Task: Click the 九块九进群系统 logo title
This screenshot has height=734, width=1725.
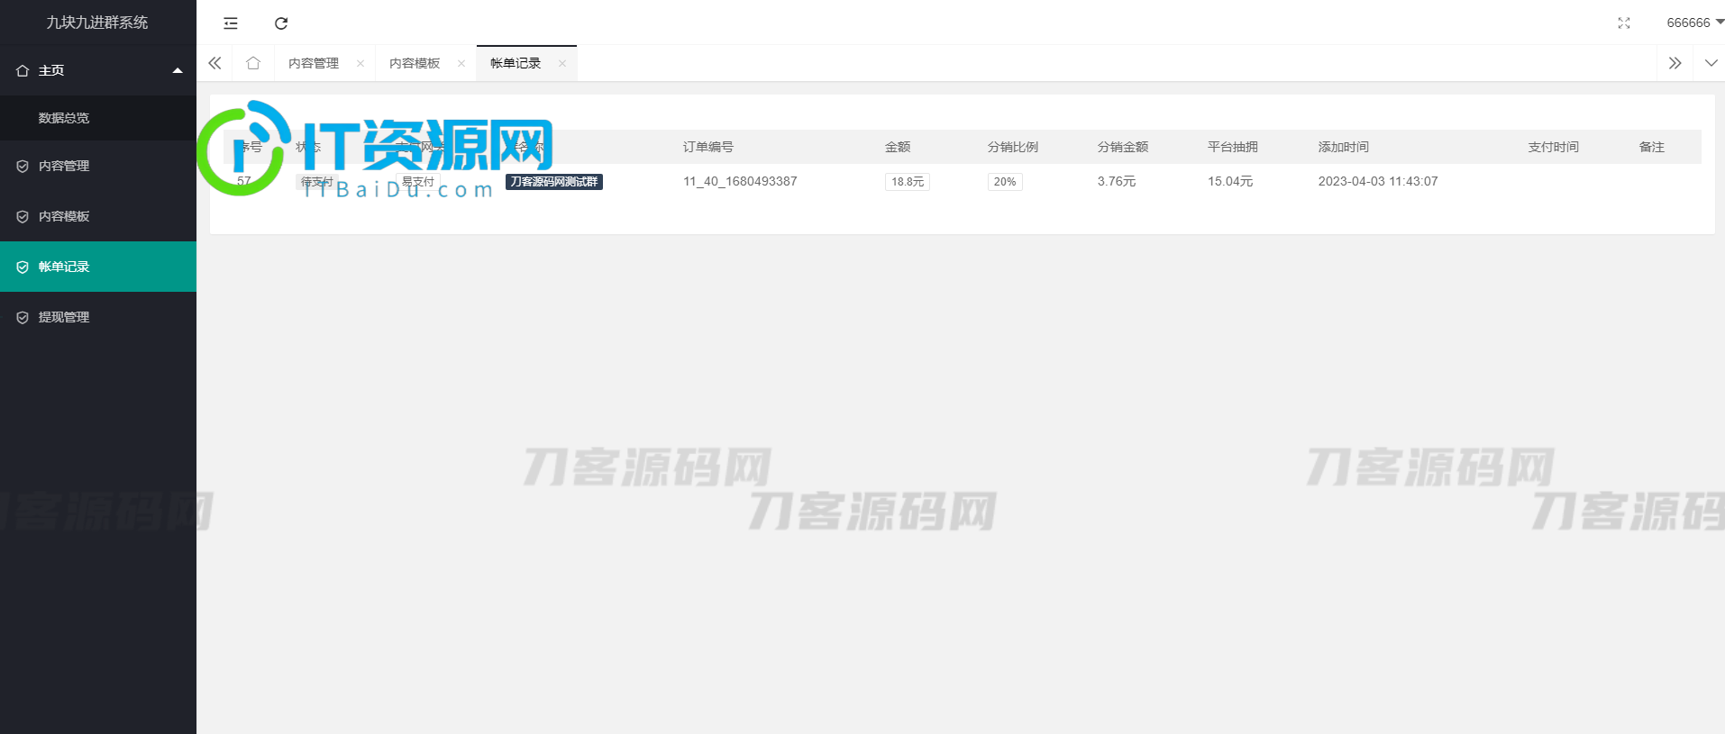Action: coord(97,23)
